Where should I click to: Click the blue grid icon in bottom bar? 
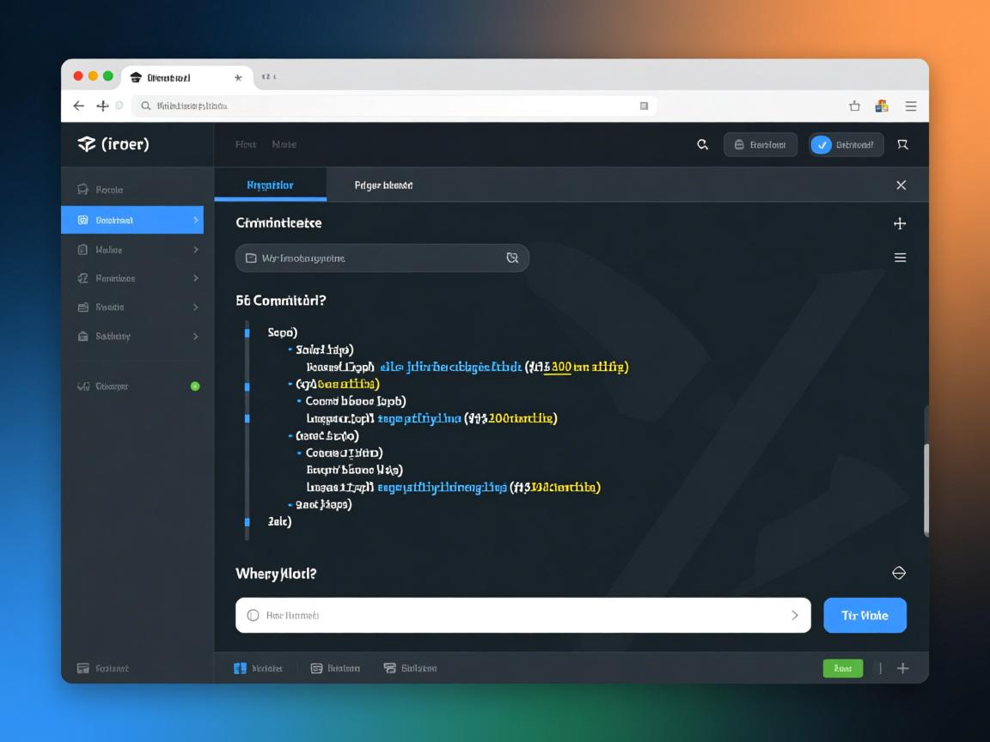(241, 668)
